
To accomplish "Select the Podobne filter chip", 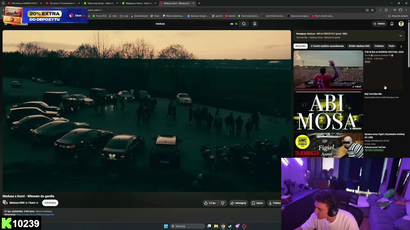I will pos(379,46).
